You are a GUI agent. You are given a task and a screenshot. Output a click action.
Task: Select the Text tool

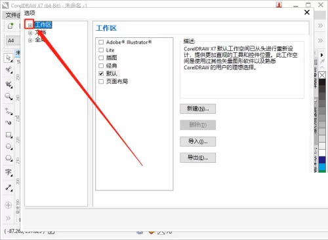pos(9,172)
